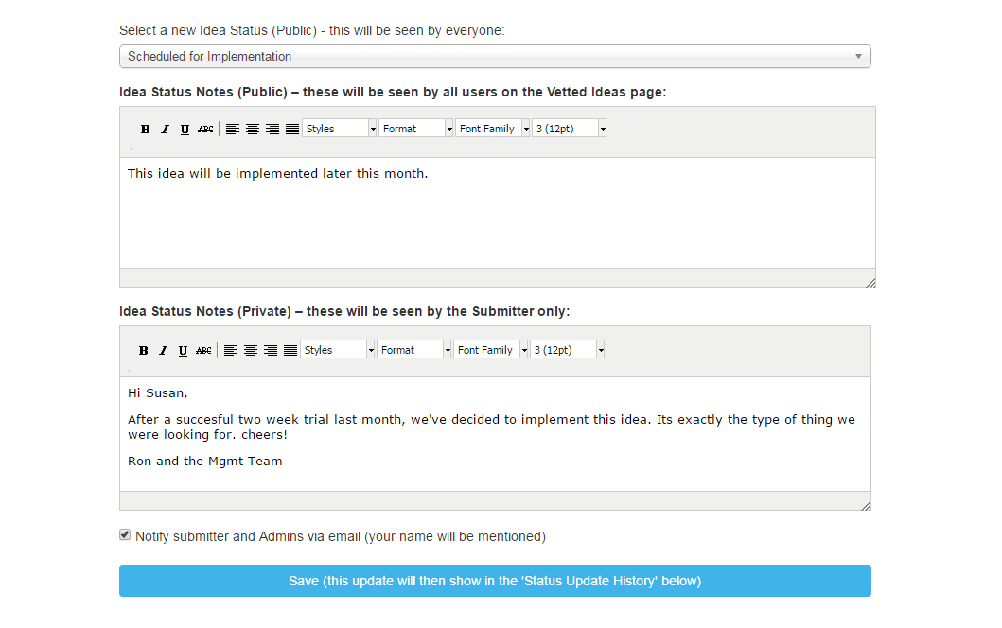Right align text in the public notes editor
Image resolution: width=1002 pixels, height=628 pixels.
point(271,129)
